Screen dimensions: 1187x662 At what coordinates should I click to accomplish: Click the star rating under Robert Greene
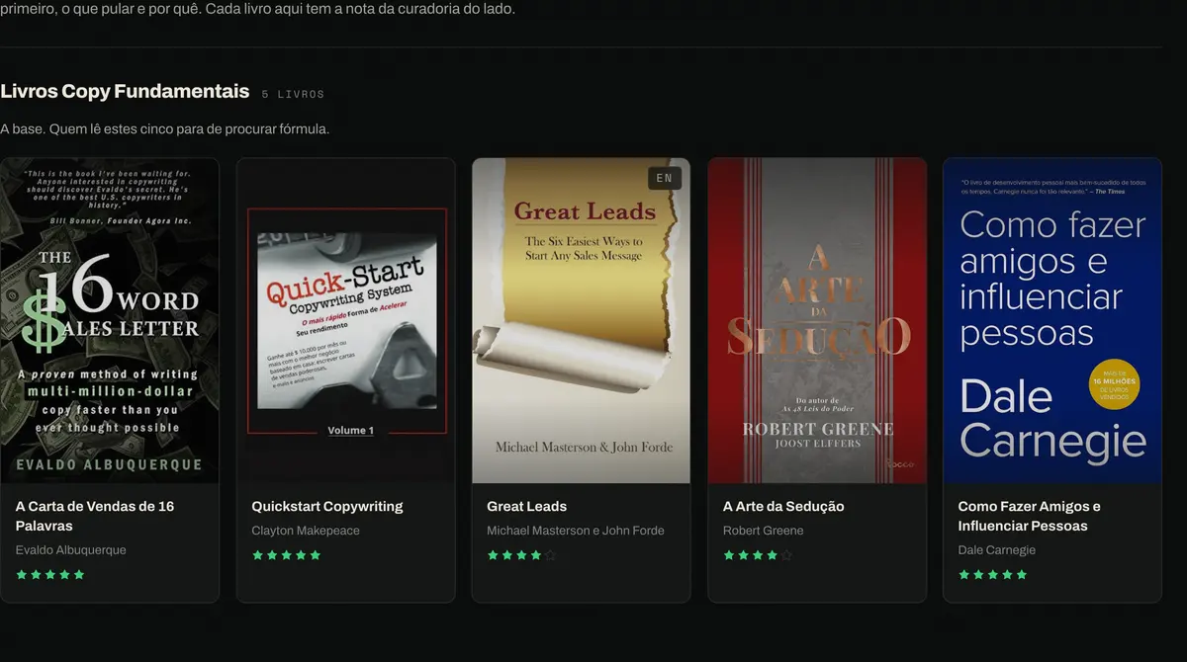point(758,555)
